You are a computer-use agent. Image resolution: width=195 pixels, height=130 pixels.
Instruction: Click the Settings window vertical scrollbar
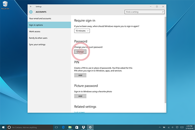coord(165,60)
